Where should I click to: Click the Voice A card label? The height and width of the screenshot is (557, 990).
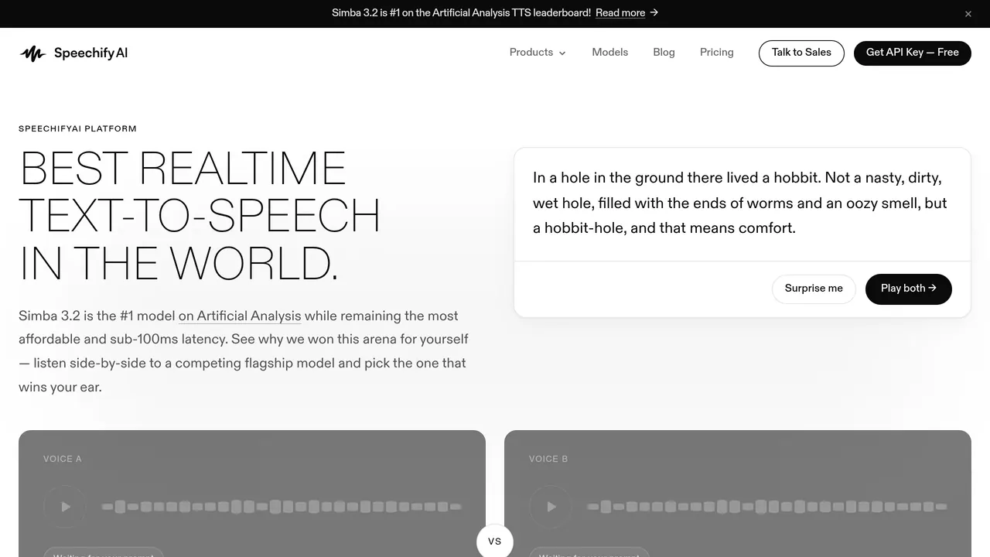[63, 459]
